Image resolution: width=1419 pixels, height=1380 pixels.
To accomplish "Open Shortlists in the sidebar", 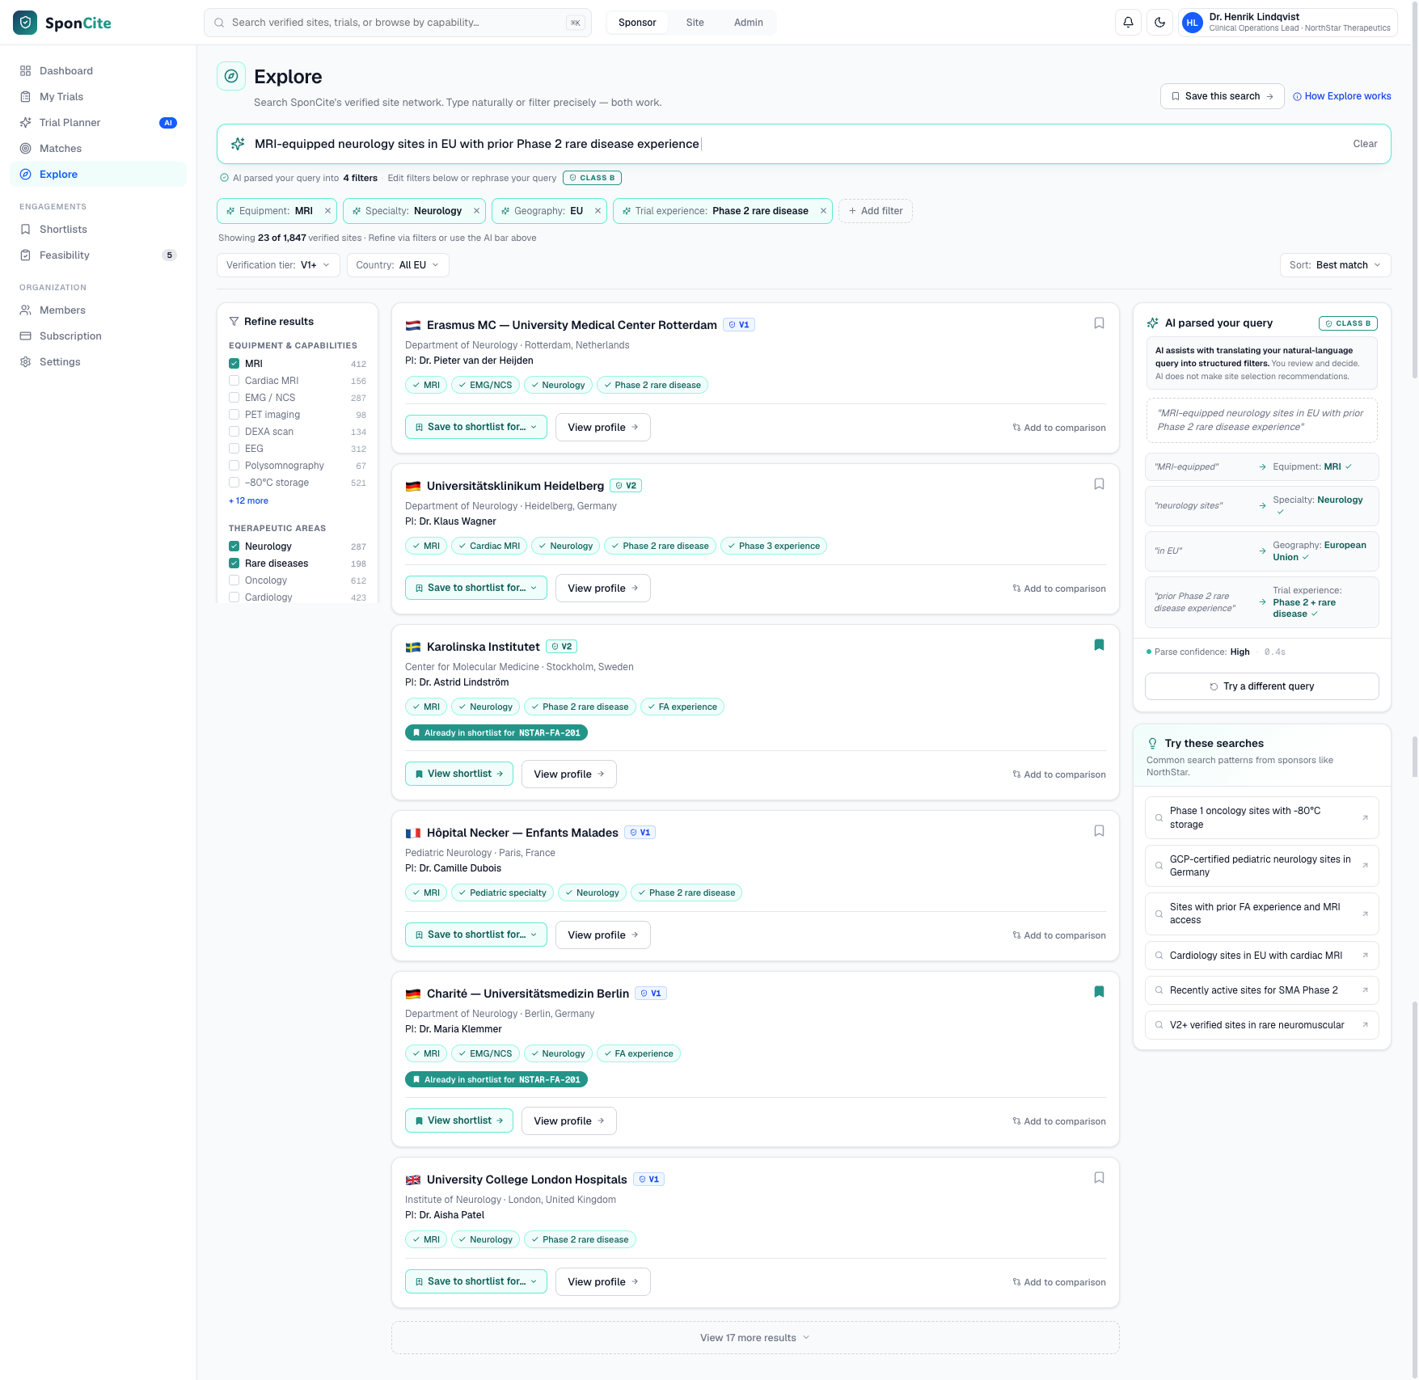I will tap(98, 230).
